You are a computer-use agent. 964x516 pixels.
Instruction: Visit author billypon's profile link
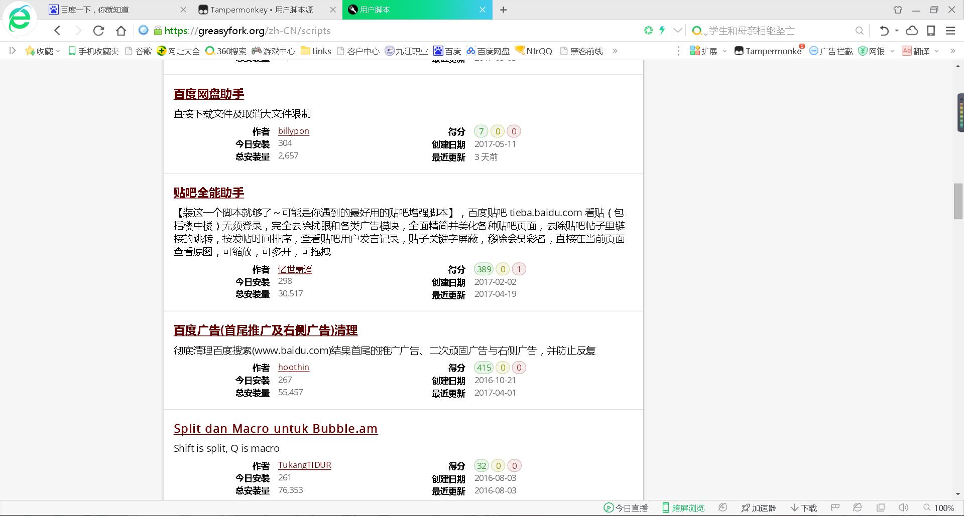tap(293, 131)
